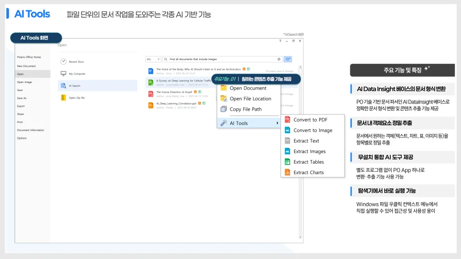Expand the AI Tools submenu arrow
This screenshot has width=461, height=259.
point(277,123)
